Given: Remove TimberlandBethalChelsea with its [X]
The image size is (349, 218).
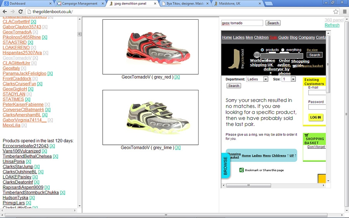Looking at the screenshot, I should (55, 156).
